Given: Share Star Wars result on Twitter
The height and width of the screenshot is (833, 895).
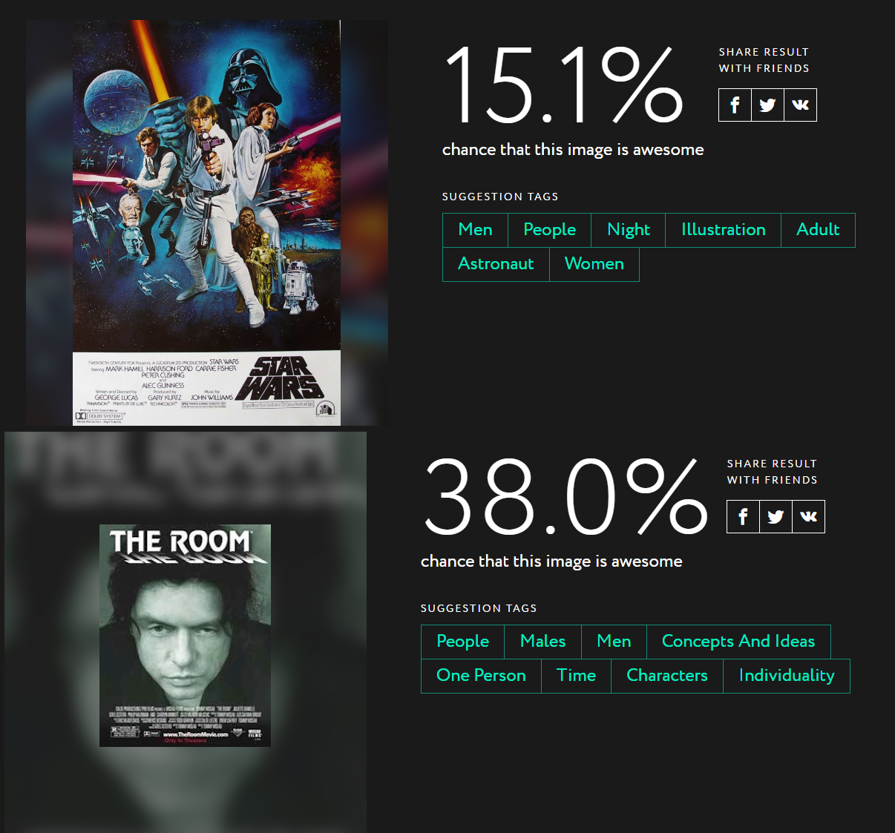Looking at the screenshot, I should (x=767, y=105).
